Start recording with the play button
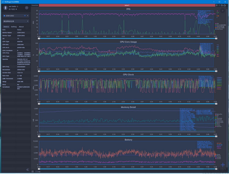Screen dimensions: 229x174 click(223, 11)
